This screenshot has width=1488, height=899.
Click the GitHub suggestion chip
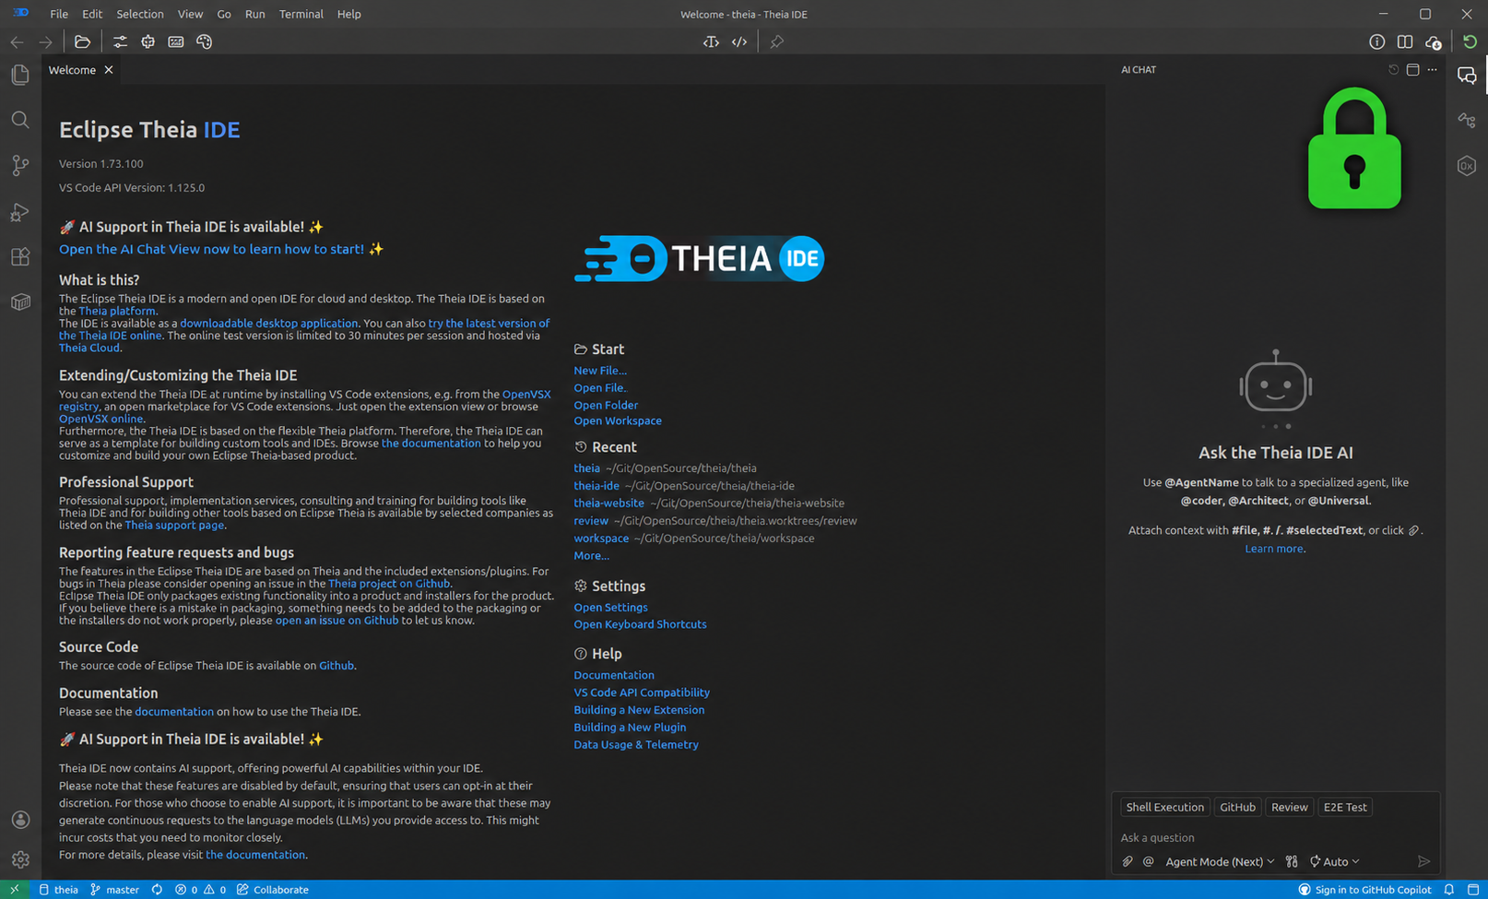tap(1237, 807)
